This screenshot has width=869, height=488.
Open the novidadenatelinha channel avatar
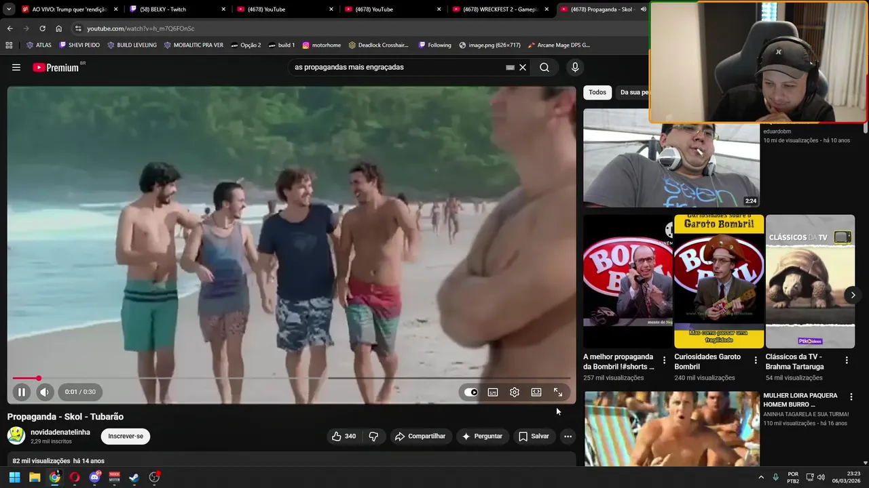click(16, 436)
